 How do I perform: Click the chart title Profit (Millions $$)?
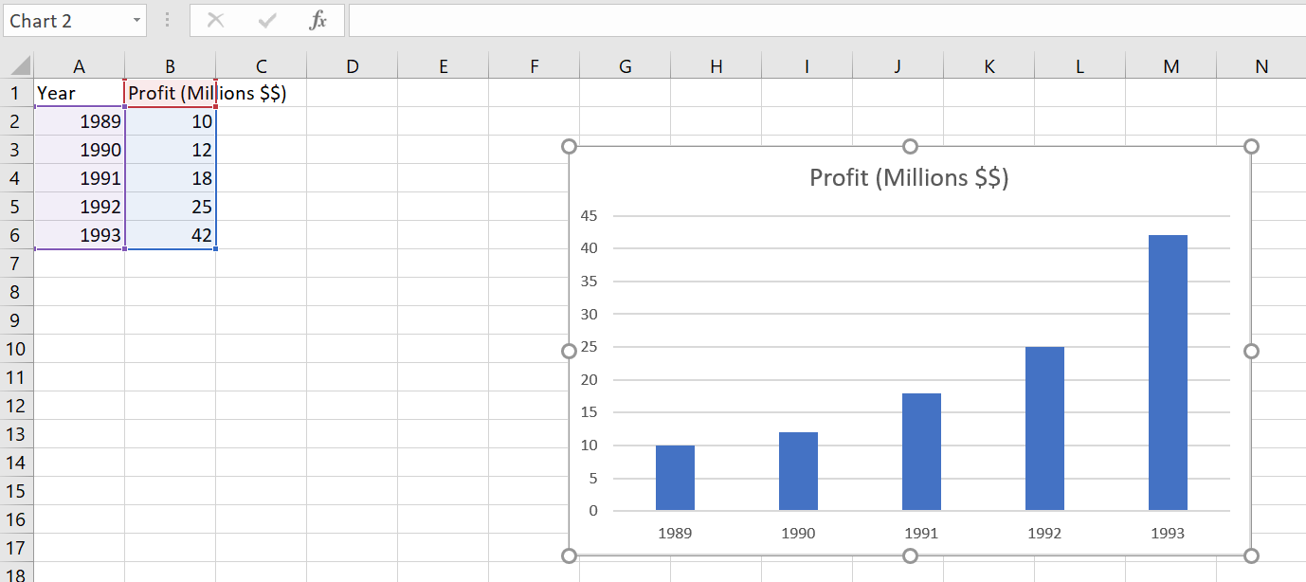909,177
